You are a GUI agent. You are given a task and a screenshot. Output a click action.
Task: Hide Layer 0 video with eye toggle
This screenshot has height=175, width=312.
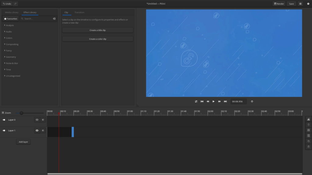(37, 120)
